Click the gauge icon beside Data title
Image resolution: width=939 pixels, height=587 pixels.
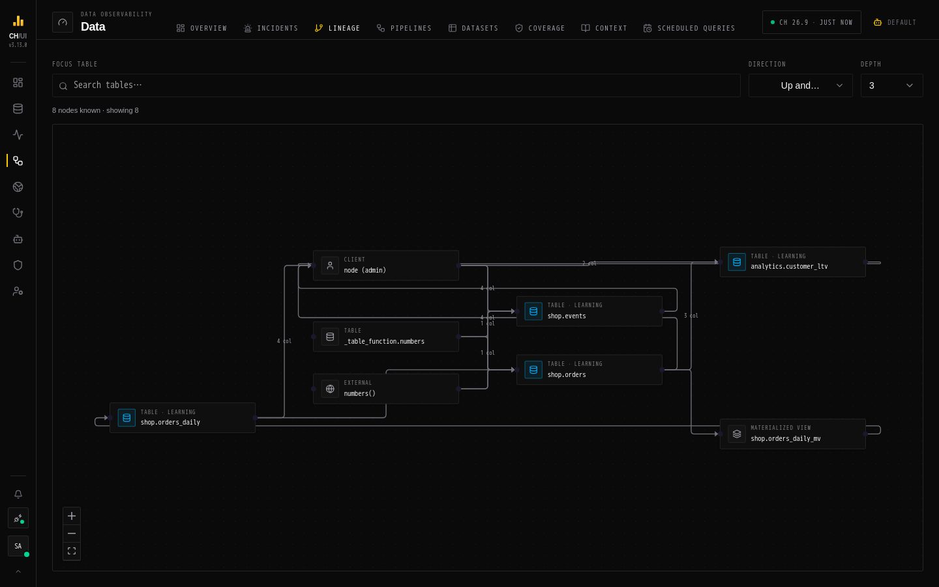point(63,22)
